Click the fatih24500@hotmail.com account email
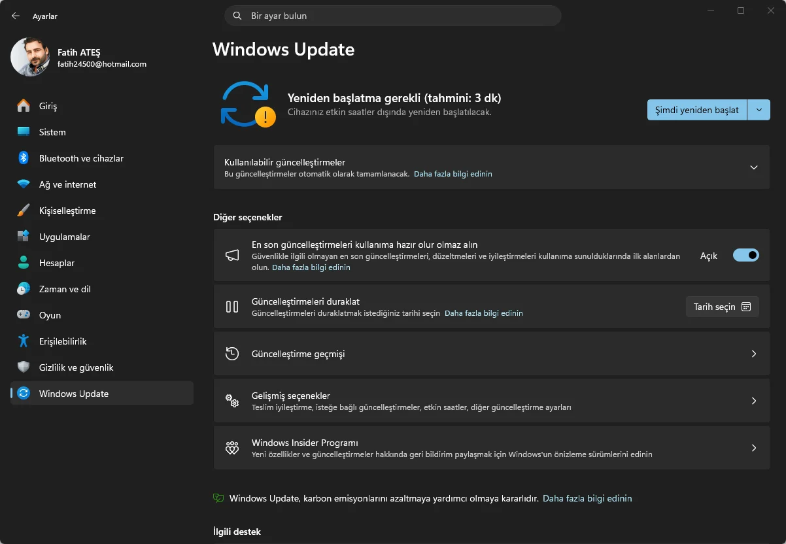786x544 pixels. [x=102, y=64]
